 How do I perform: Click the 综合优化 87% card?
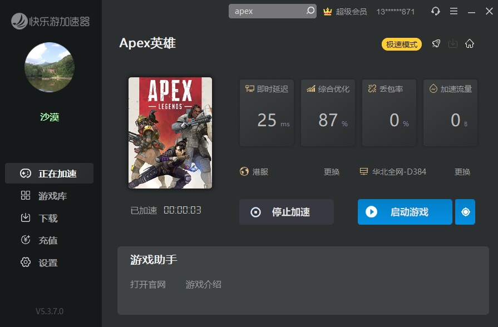[x=328, y=113]
